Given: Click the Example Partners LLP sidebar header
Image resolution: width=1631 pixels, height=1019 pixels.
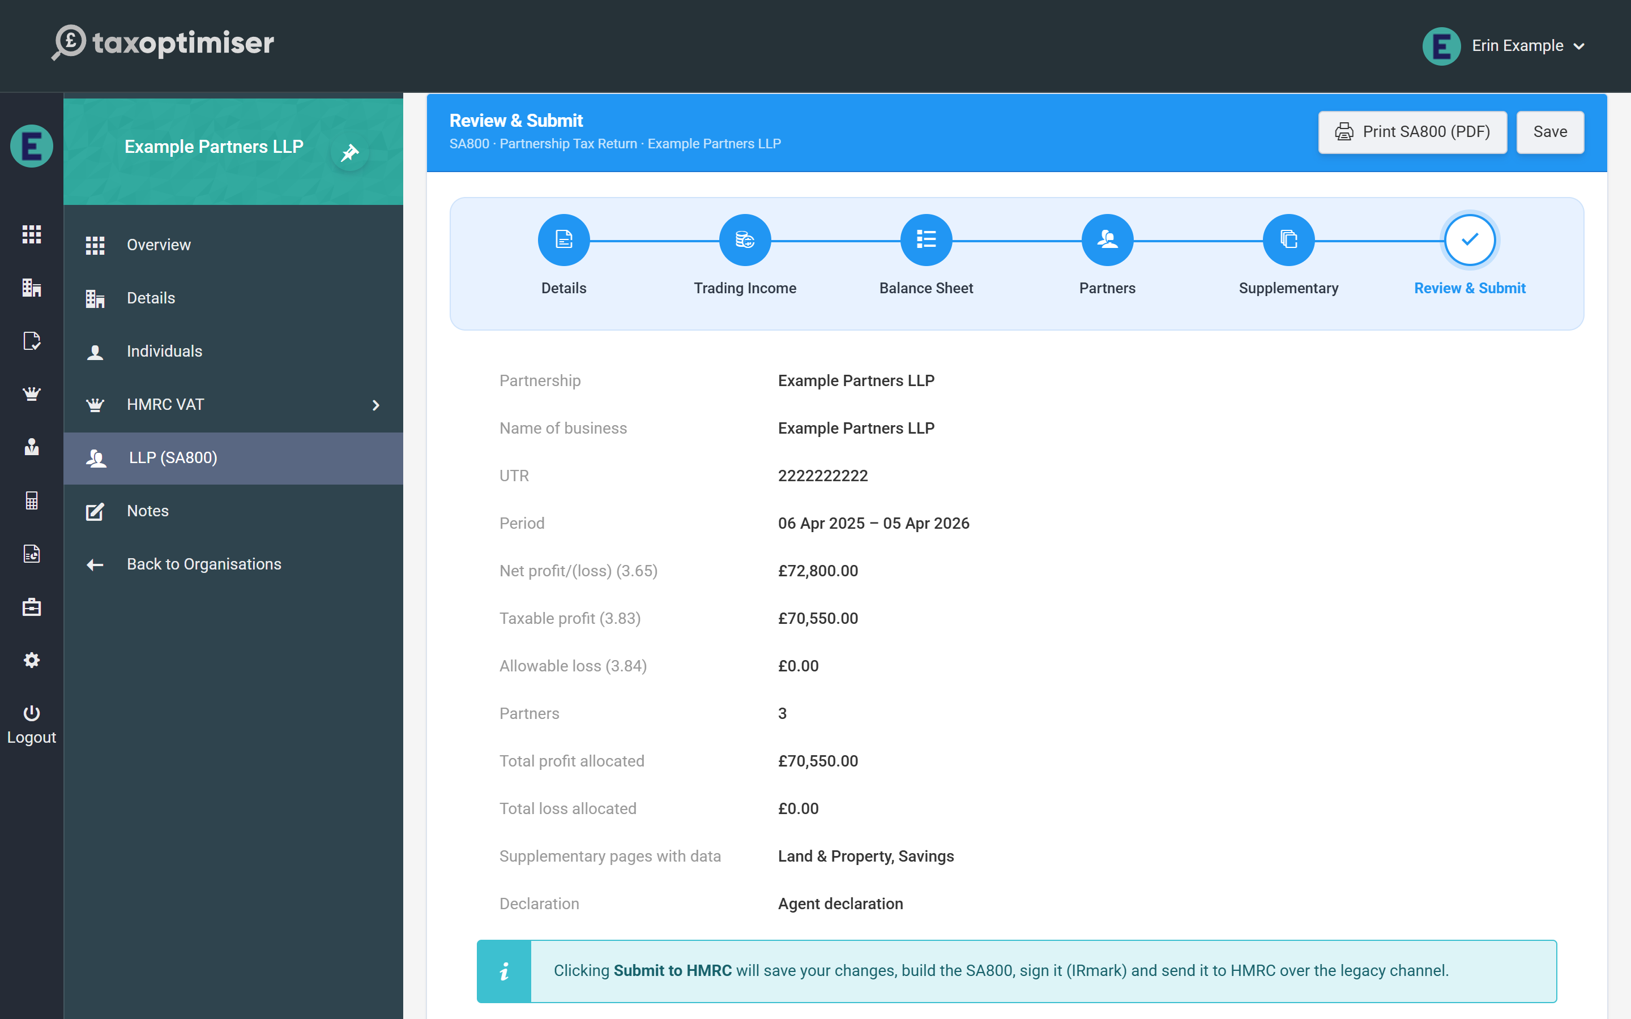Looking at the screenshot, I should (214, 147).
